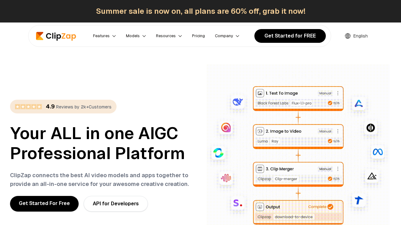The width and height of the screenshot is (401, 225).
Task: Click the pink sound waveform icon
Action: 226,178
